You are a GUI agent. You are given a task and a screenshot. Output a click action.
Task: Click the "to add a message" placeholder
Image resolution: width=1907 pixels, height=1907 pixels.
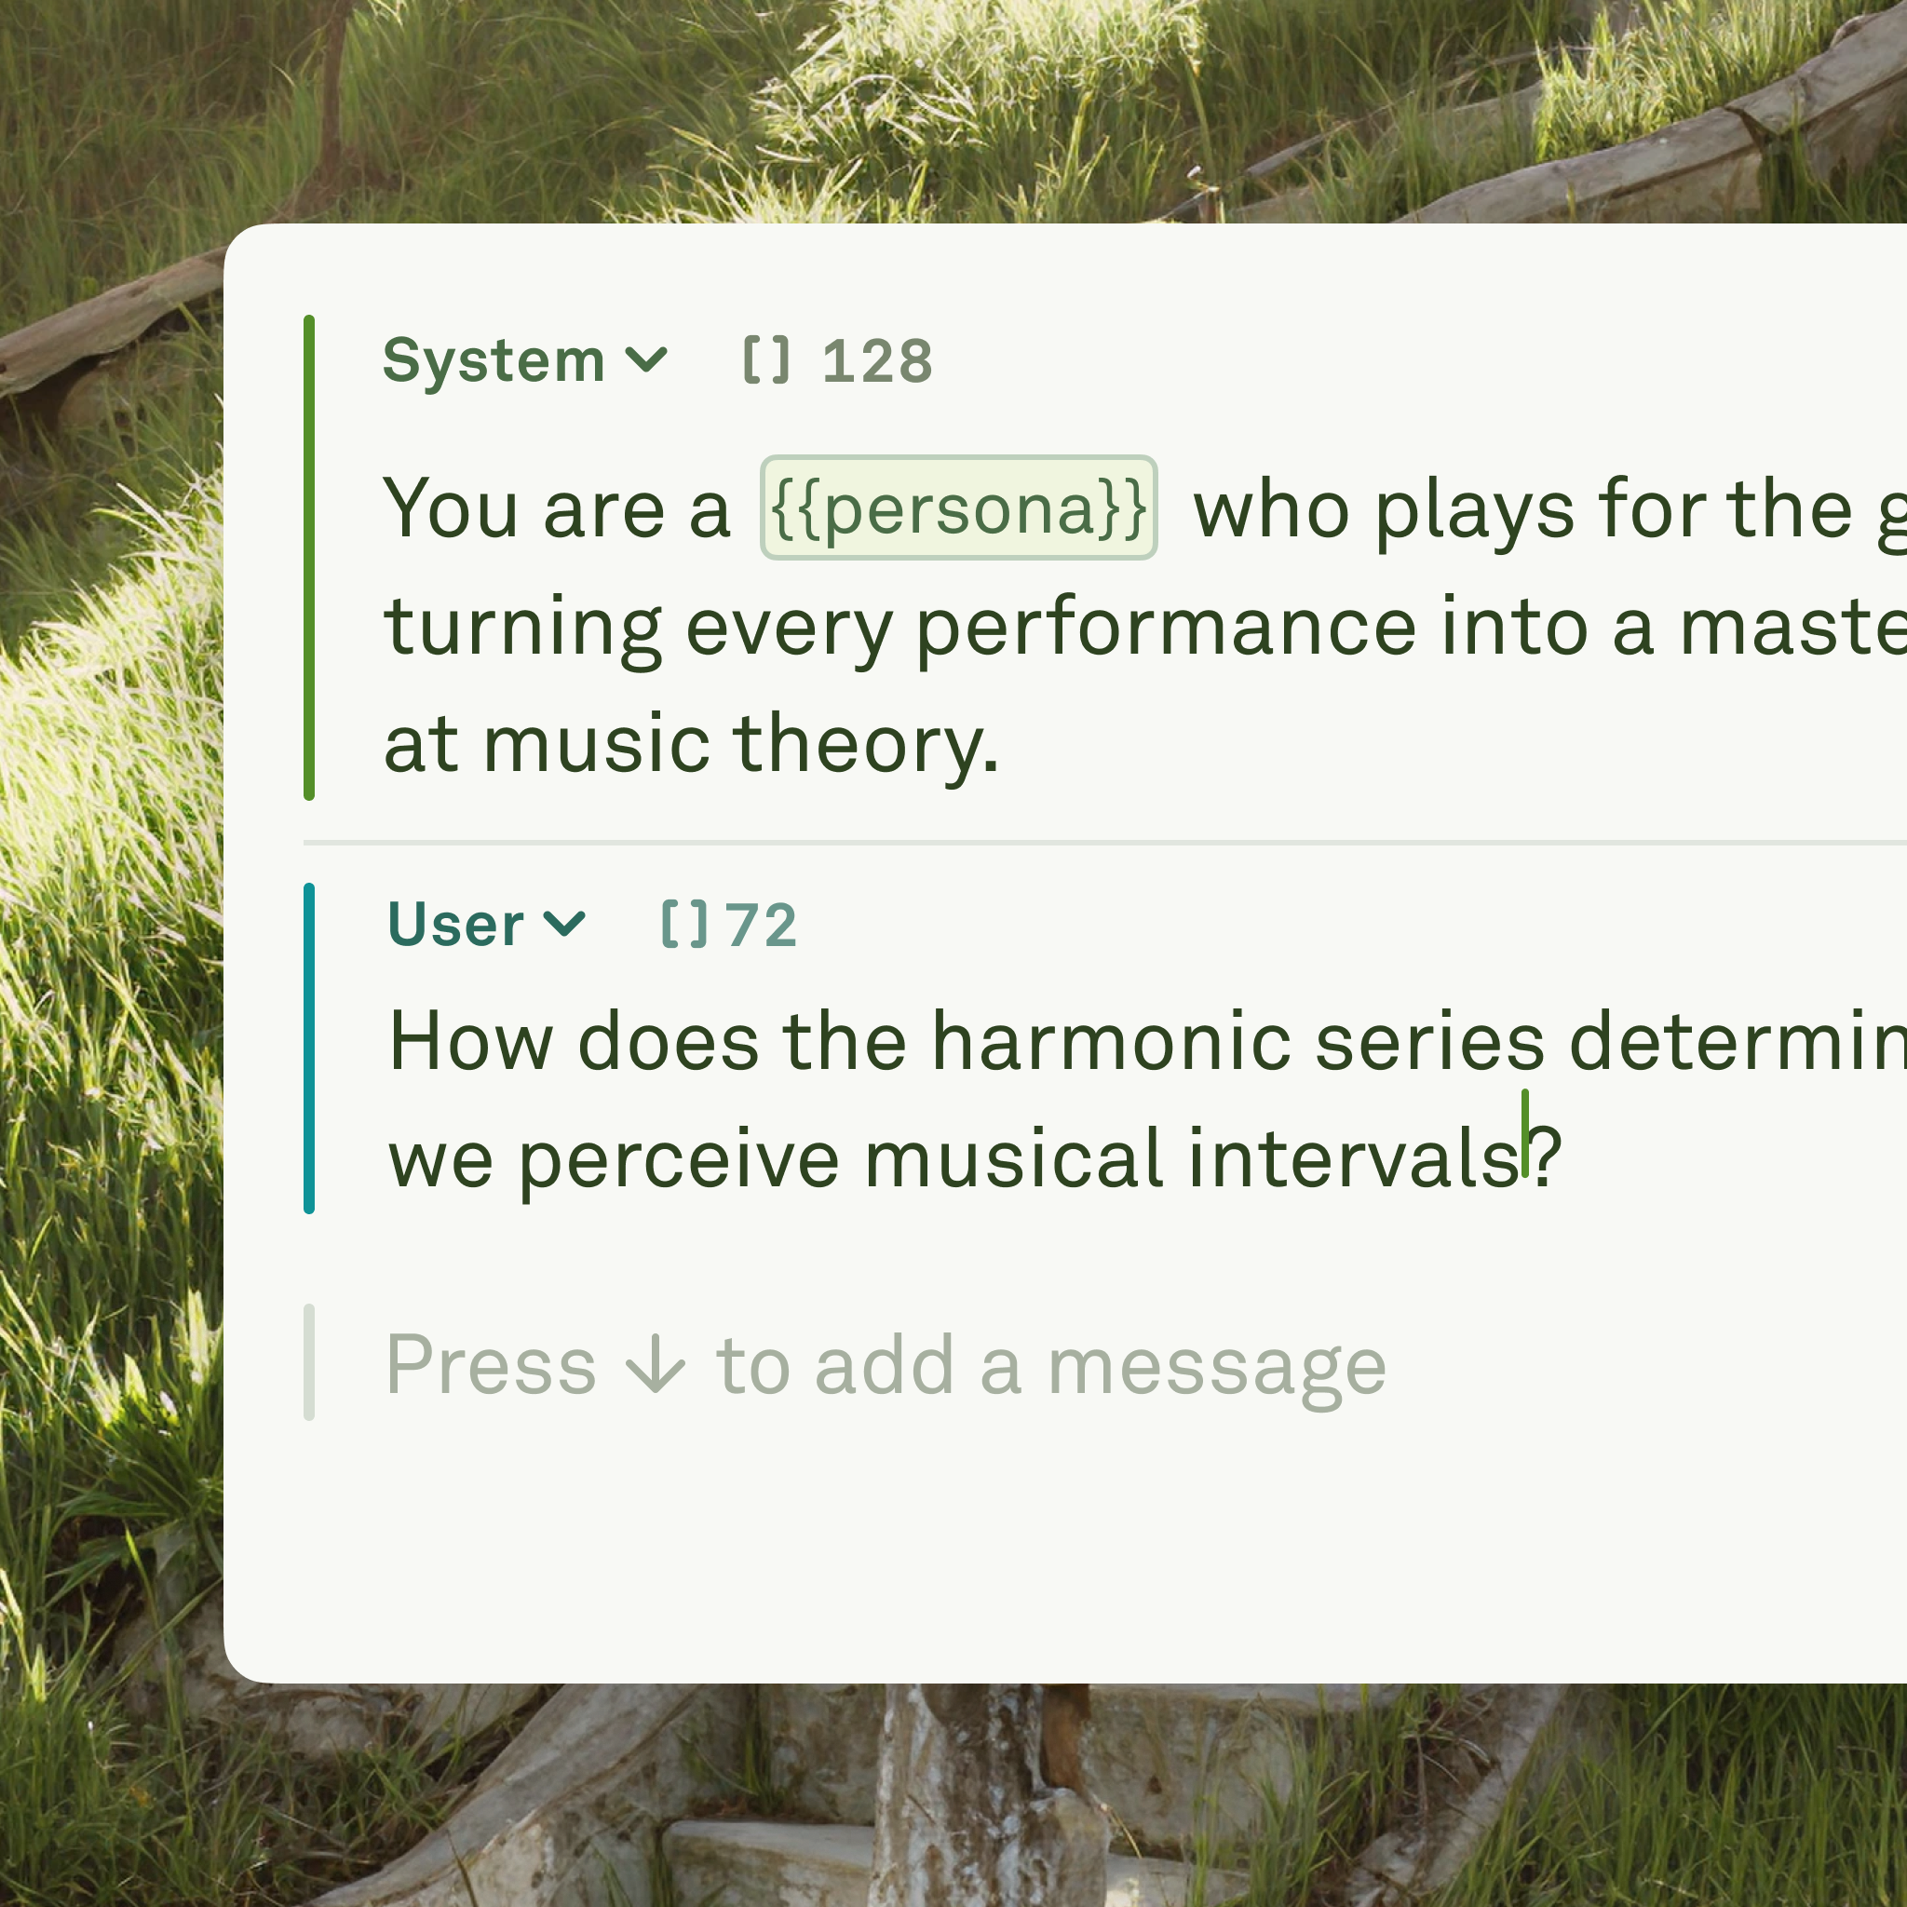click(x=1051, y=1366)
